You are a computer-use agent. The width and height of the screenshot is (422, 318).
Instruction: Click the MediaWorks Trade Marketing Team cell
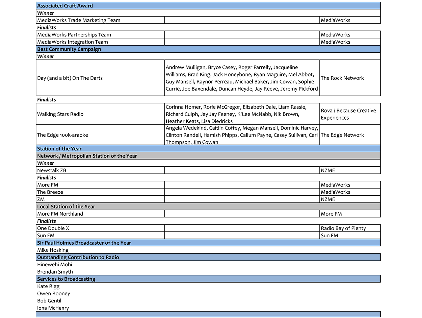click(x=100, y=20)
